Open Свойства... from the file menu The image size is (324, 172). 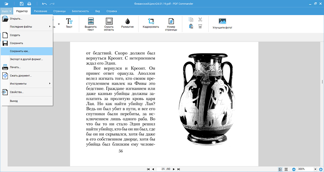click(27, 92)
